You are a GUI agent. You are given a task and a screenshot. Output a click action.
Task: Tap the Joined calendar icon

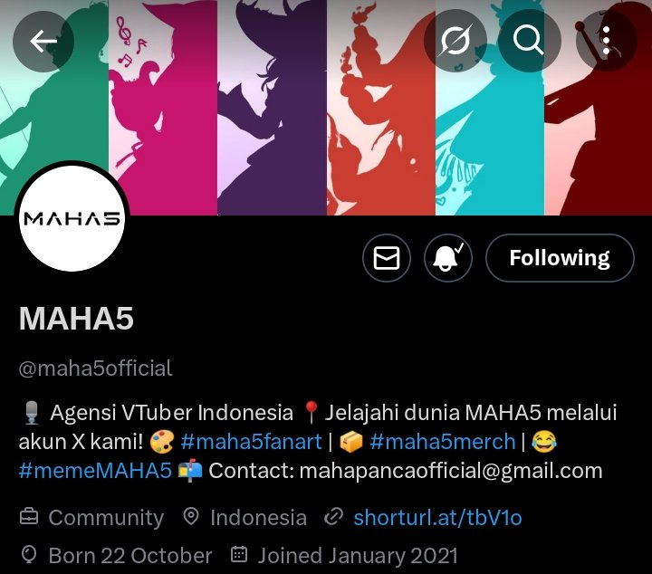[239, 554]
